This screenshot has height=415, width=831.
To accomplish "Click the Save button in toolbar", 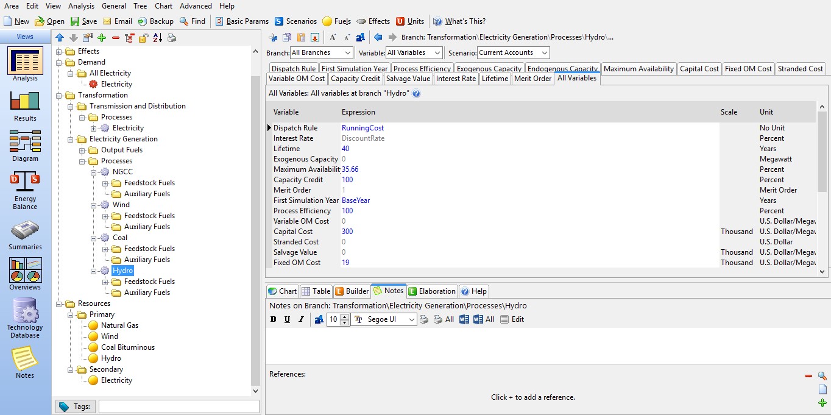I will click(x=83, y=21).
